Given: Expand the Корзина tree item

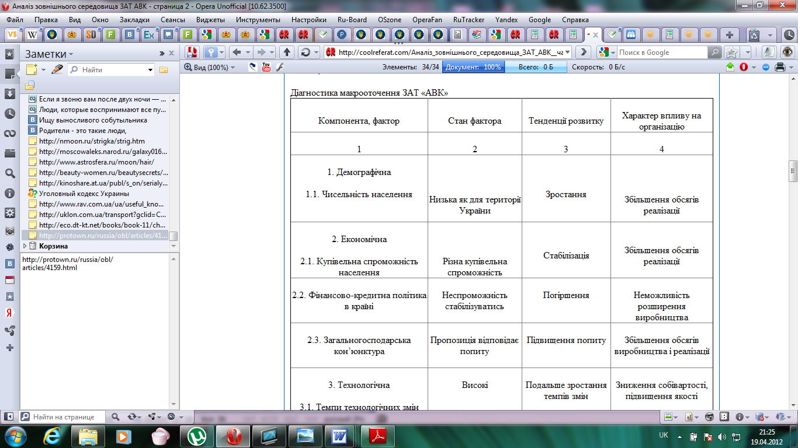Looking at the screenshot, I should point(24,246).
